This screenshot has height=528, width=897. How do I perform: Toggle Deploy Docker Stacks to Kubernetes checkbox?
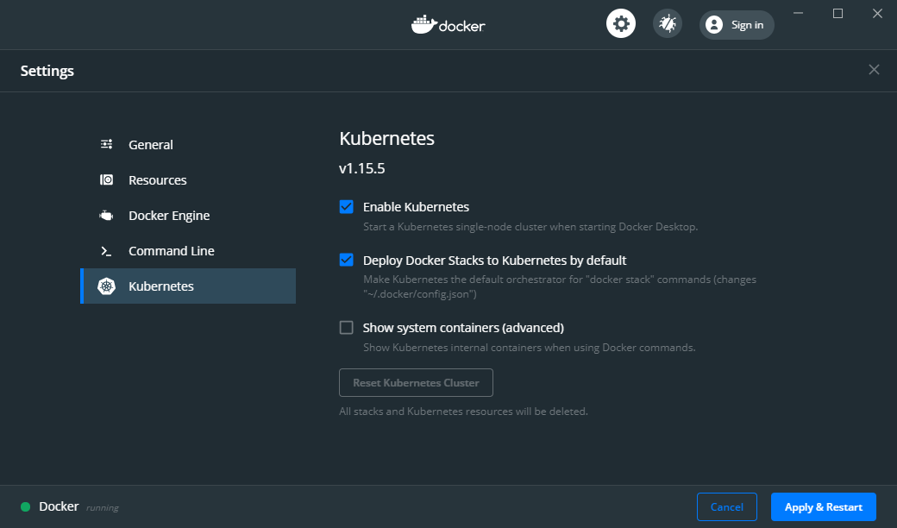346,260
